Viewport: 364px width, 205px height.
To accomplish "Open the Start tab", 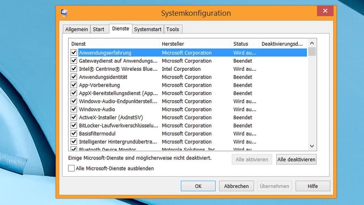I will click(x=99, y=29).
